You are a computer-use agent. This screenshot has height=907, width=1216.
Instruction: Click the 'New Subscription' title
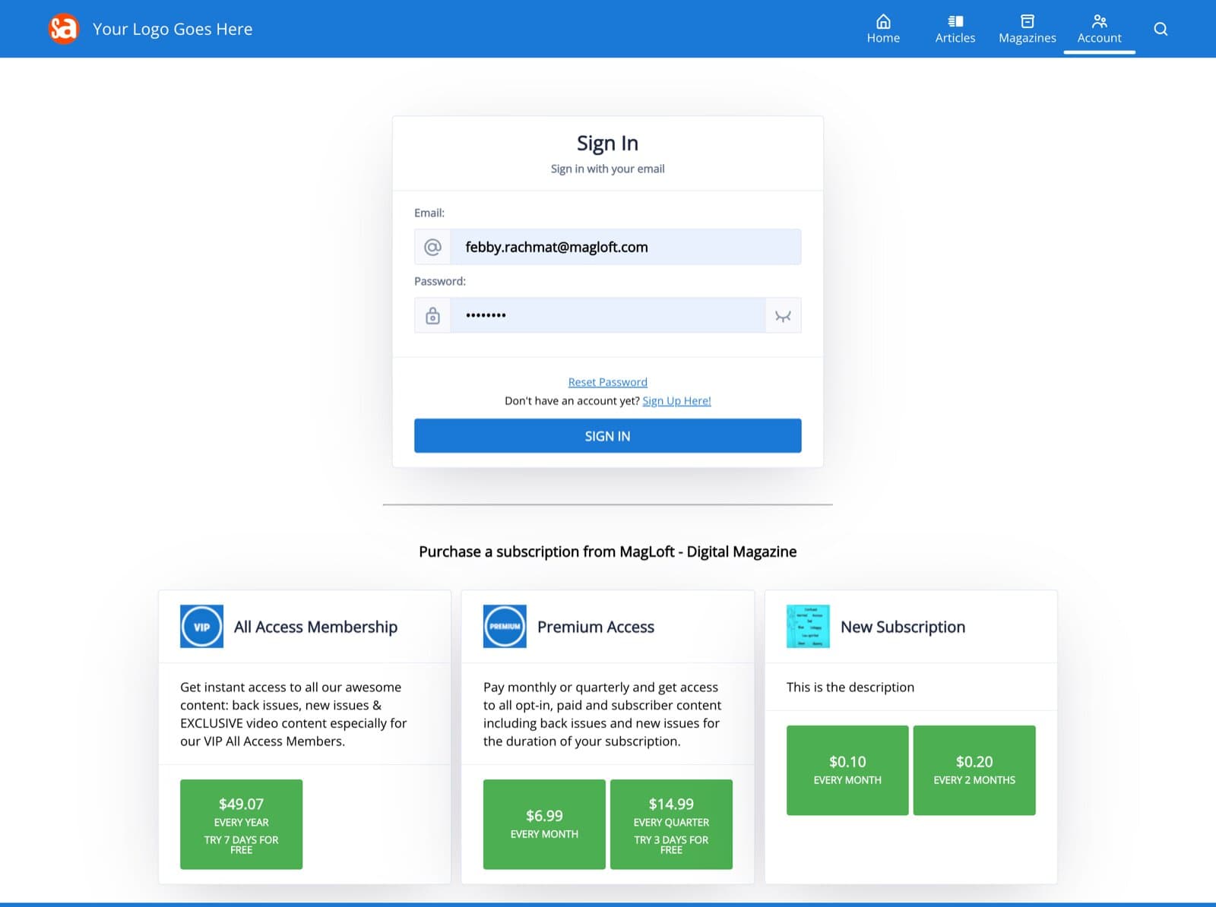(x=903, y=627)
